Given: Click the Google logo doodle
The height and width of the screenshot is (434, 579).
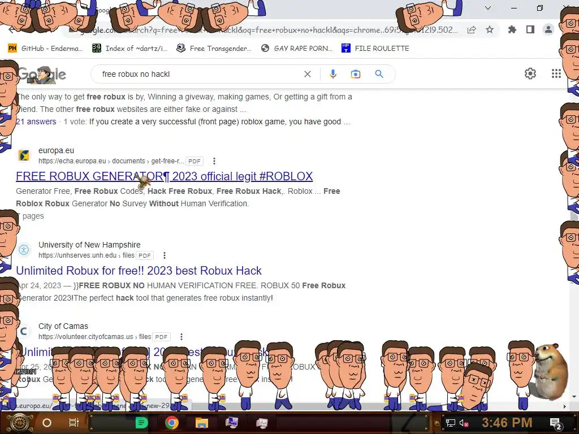Looking at the screenshot, I should pos(42,75).
